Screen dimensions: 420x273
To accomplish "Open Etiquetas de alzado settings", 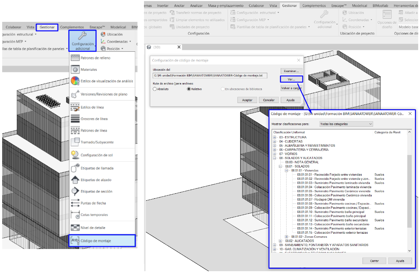I will click(x=91, y=180).
